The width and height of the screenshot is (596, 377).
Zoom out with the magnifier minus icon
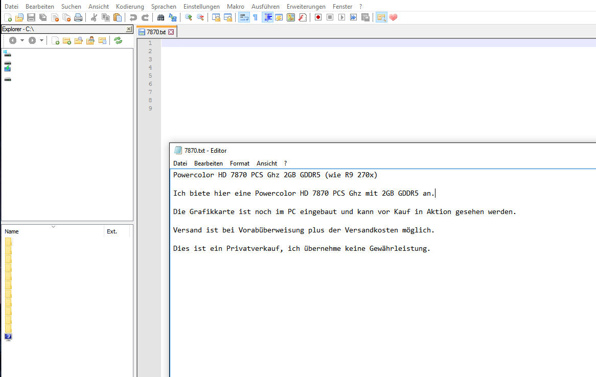point(200,17)
